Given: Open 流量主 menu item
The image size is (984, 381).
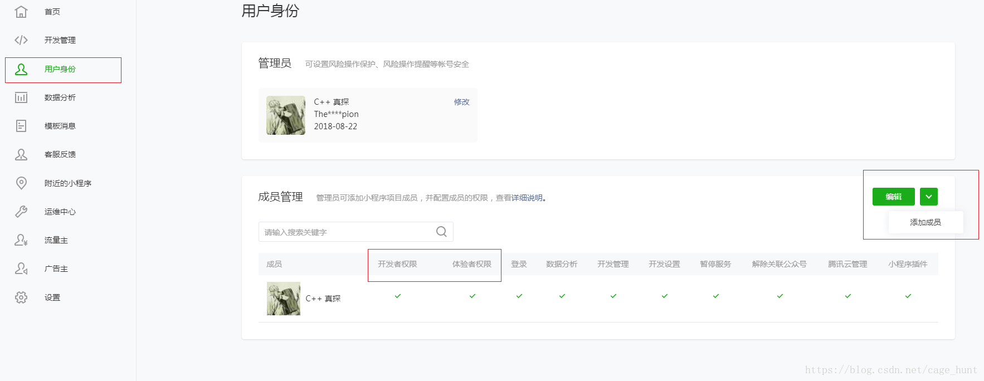Looking at the screenshot, I should pyautogui.click(x=56, y=240).
